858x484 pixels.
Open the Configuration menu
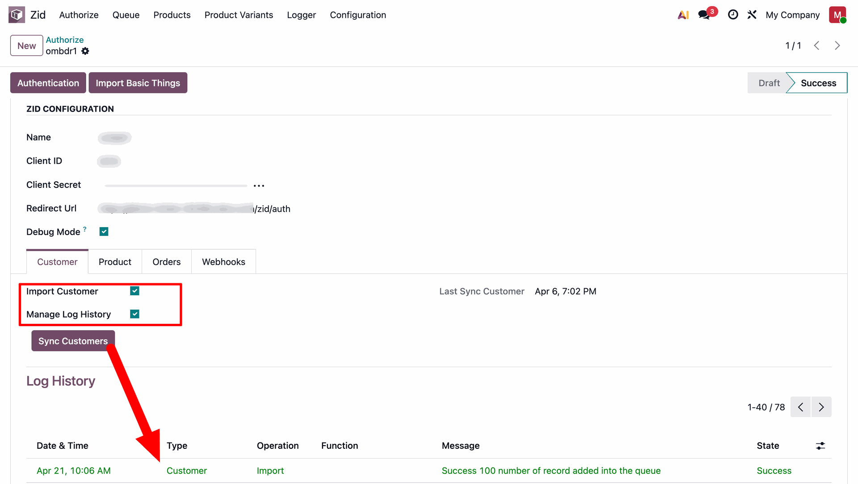click(x=358, y=15)
